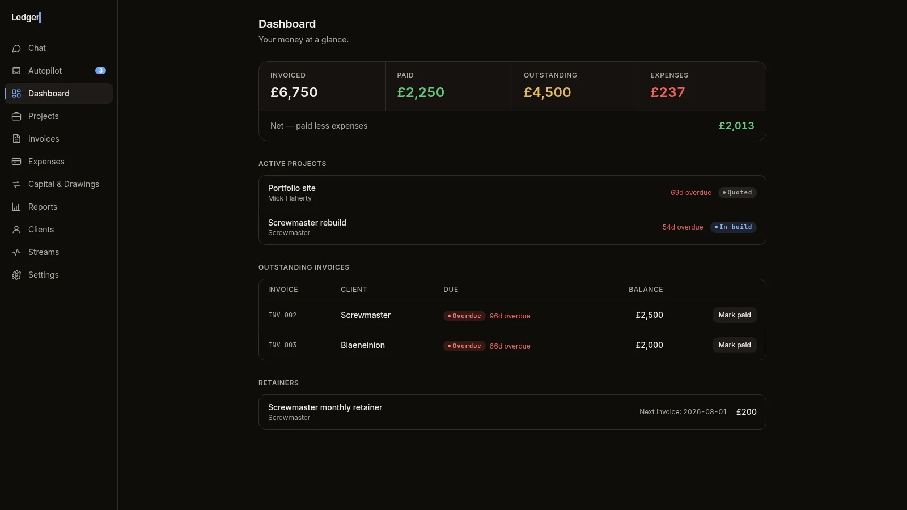The width and height of the screenshot is (907, 510).
Task: Click the Overdue badge for INV-002
Action: point(464,316)
